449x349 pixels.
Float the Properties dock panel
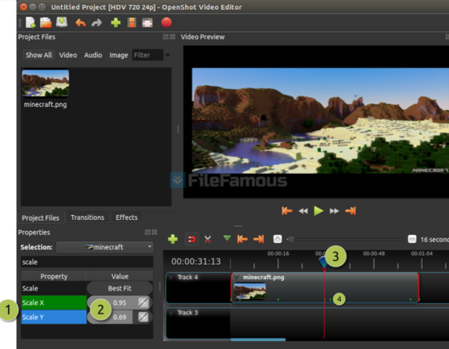point(148,232)
